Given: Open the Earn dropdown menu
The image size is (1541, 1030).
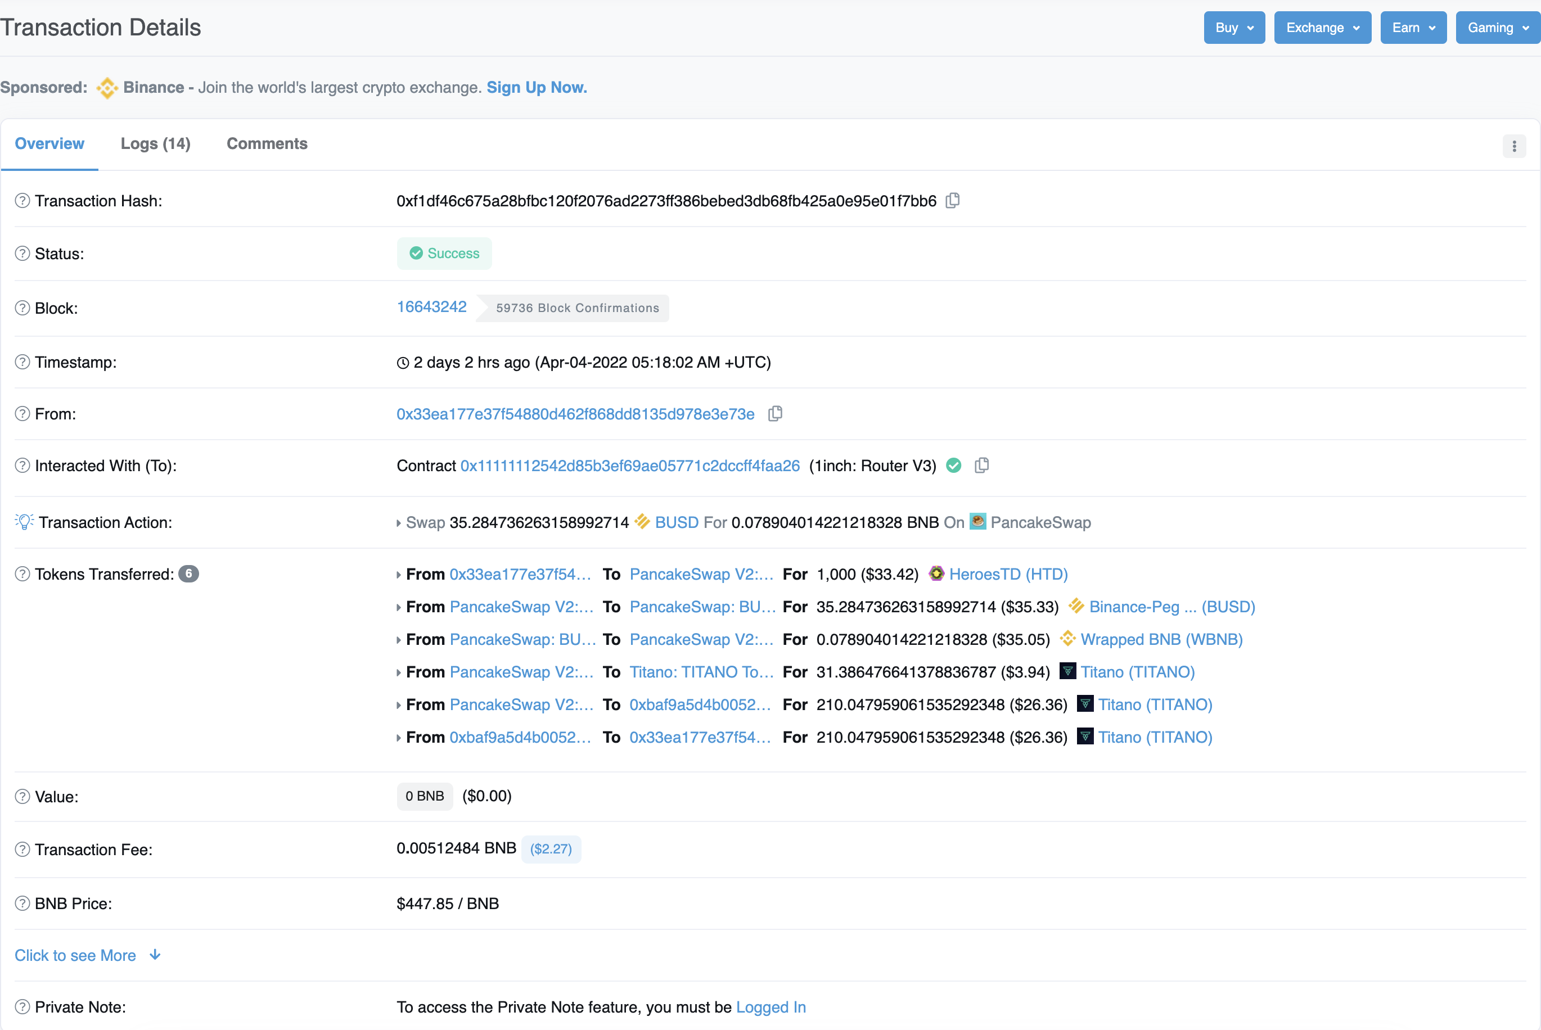Looking at the screenshot, I should 1413,28.
